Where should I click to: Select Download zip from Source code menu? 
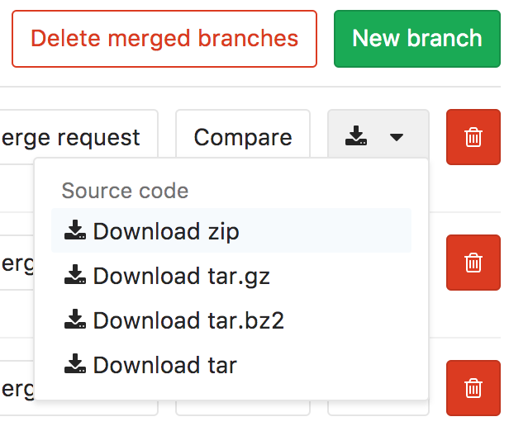(x=231, y=231)
